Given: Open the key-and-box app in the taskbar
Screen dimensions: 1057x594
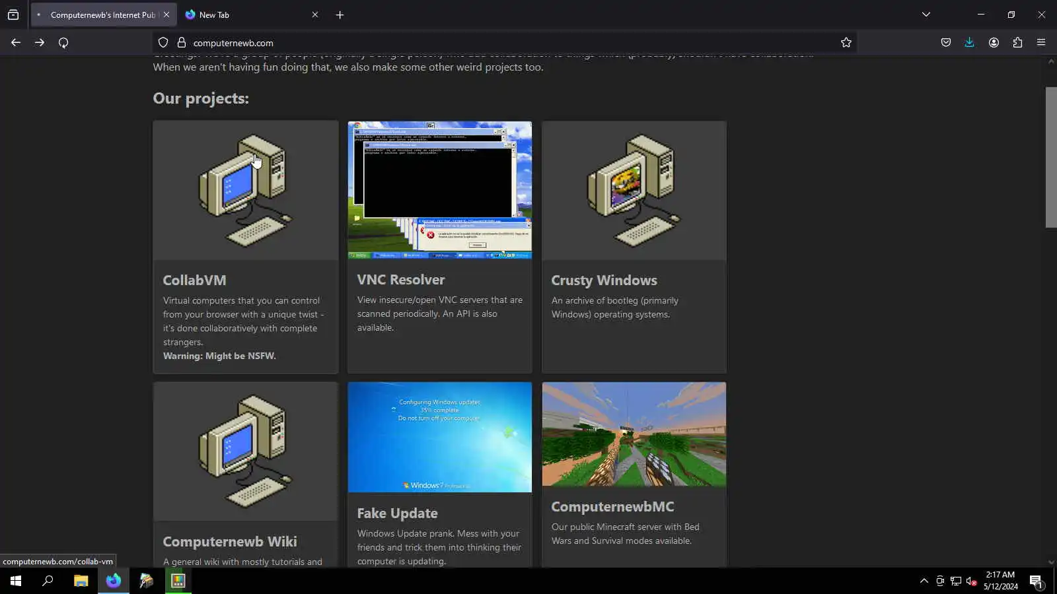Looking at the screenshot, I should pyautogui.click(x=146, y=581).
